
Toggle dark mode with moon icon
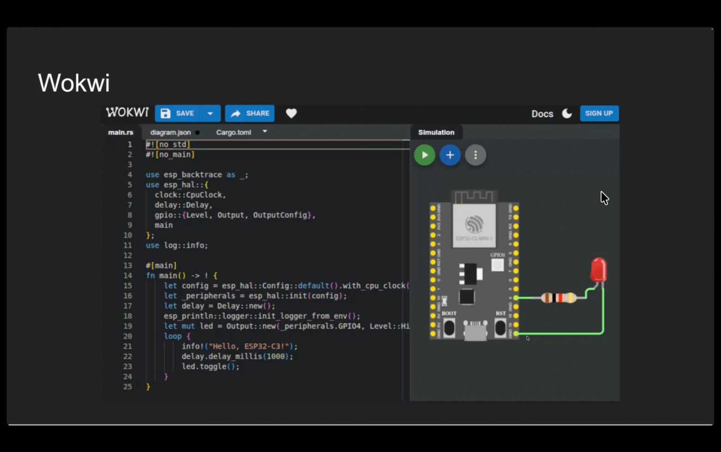(567, 113)
